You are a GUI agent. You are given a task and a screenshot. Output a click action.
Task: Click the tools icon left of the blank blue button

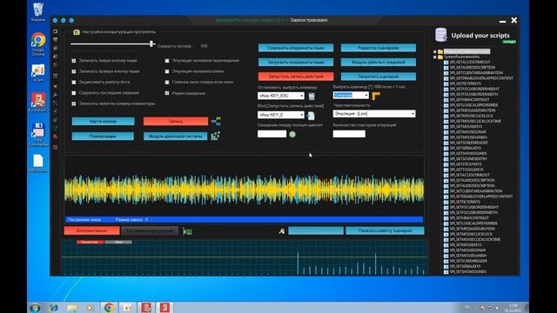[282, 231]
